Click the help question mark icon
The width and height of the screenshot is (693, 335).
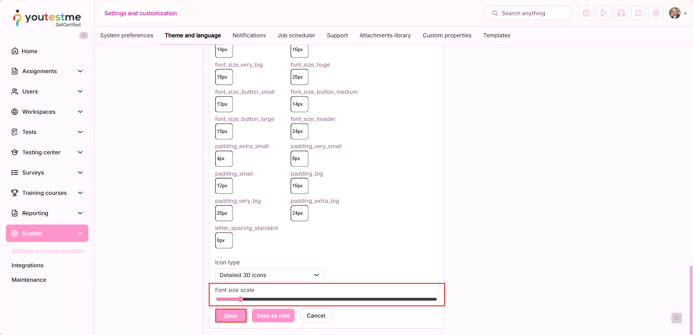click(586, 13)
